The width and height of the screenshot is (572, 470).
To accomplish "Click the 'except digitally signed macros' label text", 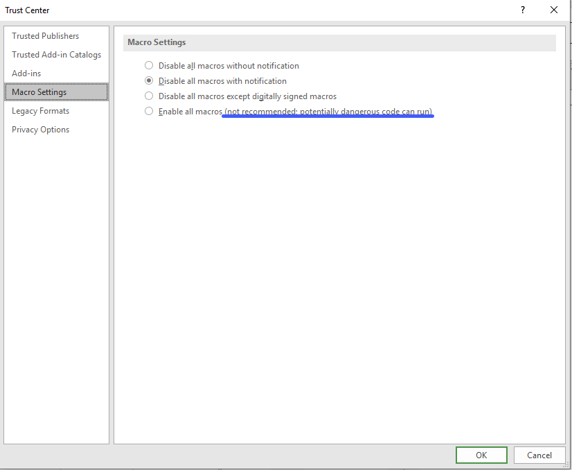I will (x=280, y=96).
